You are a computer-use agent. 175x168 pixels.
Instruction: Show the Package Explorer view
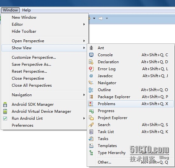pyautogui.click(x=131, y=97)
